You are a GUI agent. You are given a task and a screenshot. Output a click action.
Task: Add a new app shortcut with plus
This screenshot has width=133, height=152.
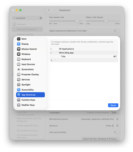coord(52,60)
